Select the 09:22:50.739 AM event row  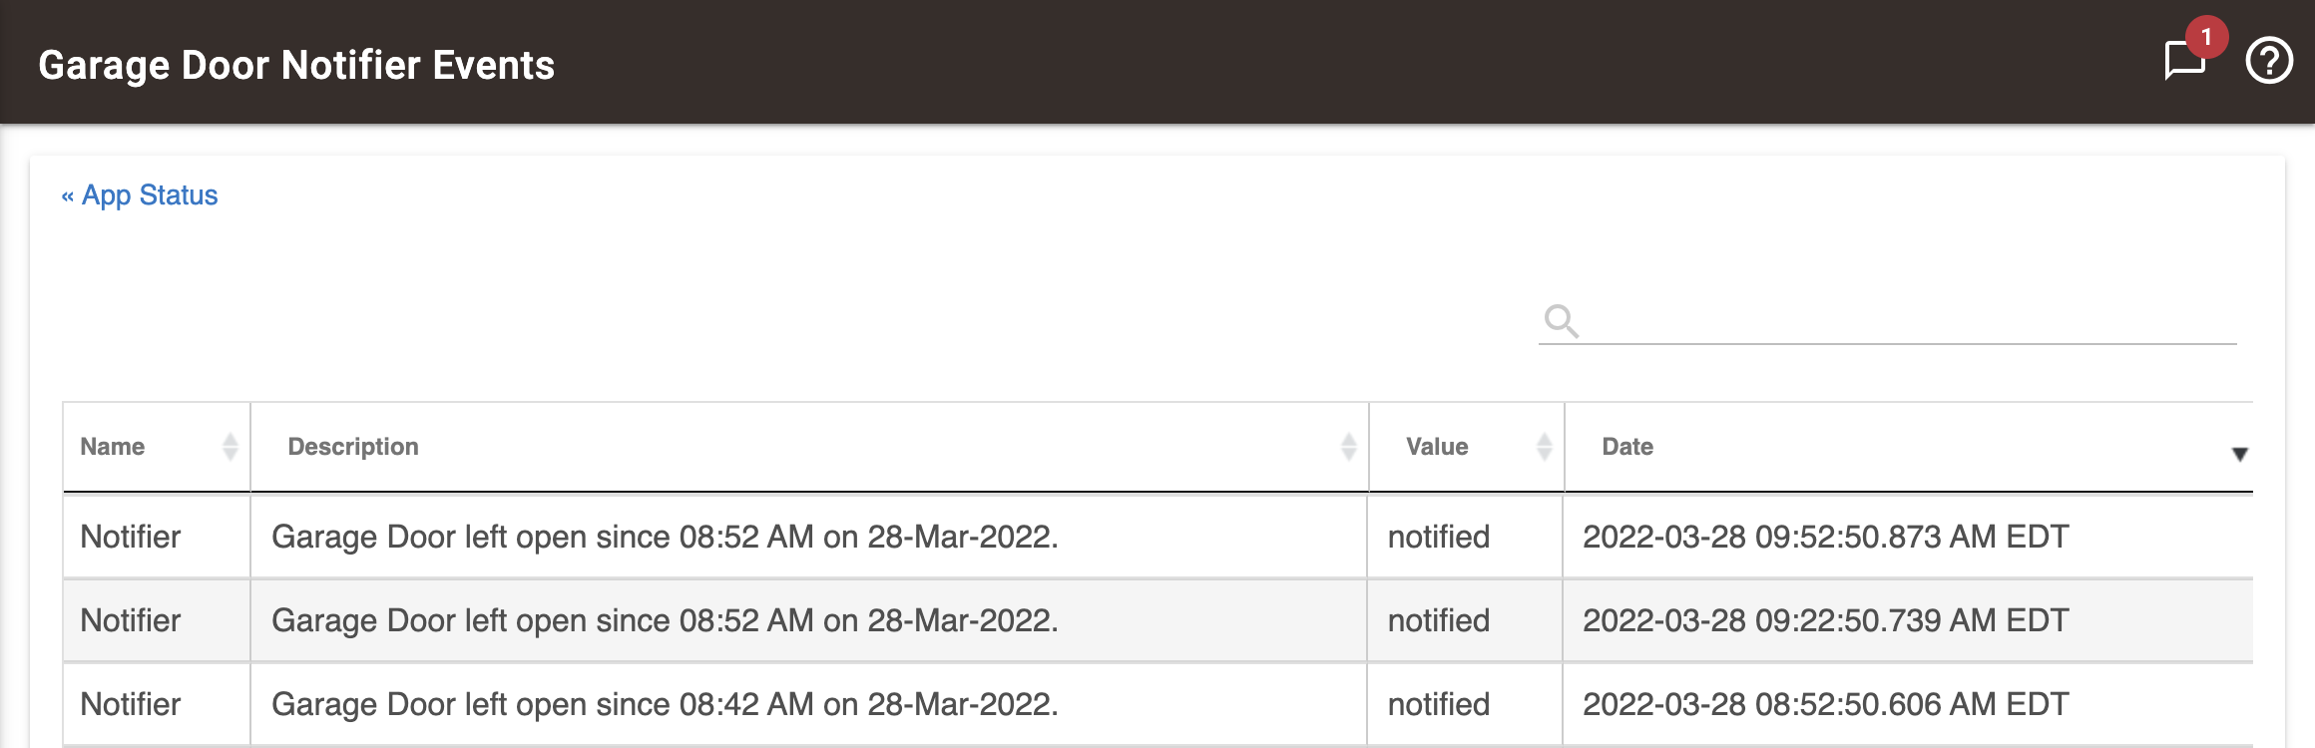[x=1157, y=620]
